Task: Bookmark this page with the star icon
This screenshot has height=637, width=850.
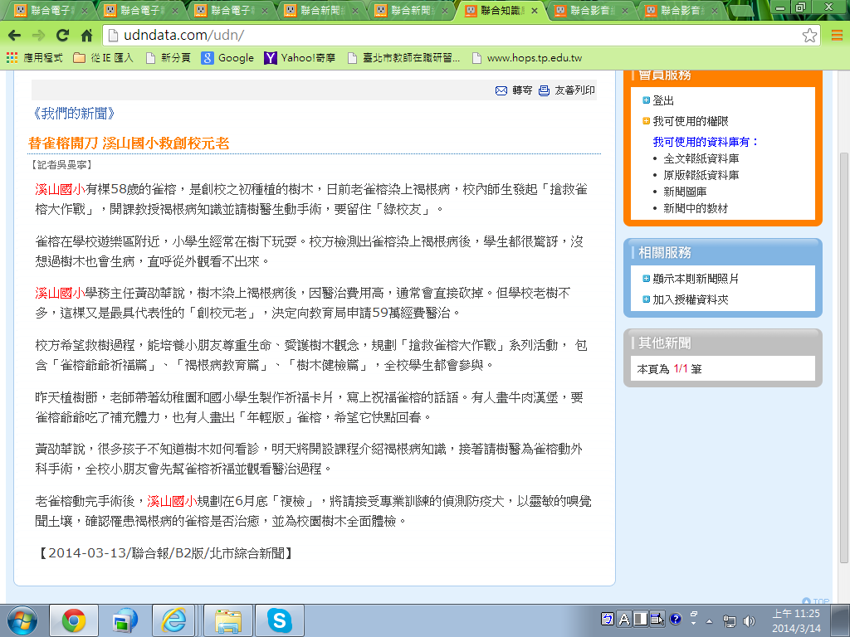Action: tap(809, 36)
